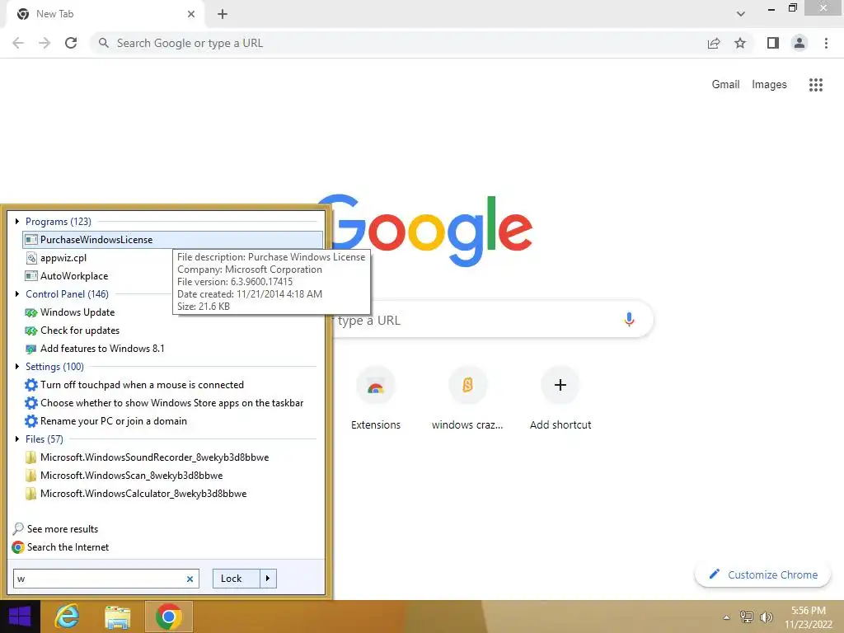844x633 pixels.
Task: Show hidden tray icons arrow
Action: (x=727, y=617)
